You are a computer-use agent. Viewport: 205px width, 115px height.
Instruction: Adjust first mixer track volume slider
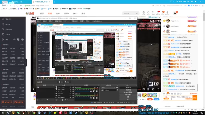[x=84, y=91]
